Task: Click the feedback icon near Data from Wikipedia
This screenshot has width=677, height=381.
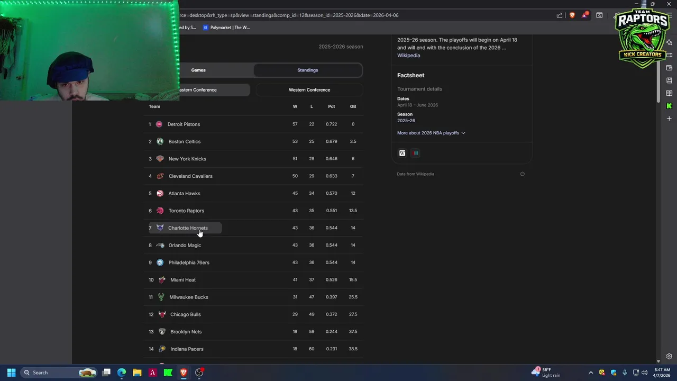Action: point(522,174)
